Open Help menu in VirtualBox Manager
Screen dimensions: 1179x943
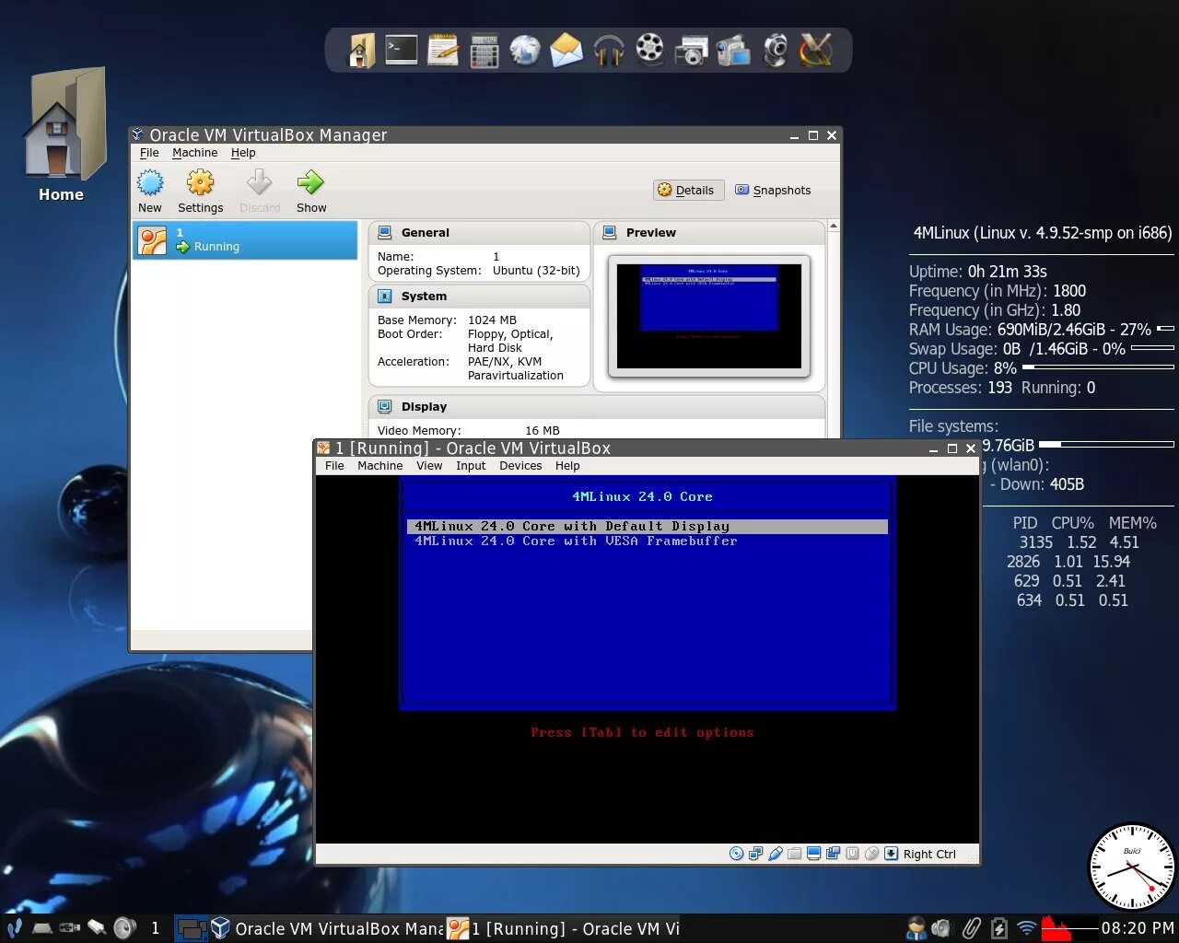(x=243, y=153)
